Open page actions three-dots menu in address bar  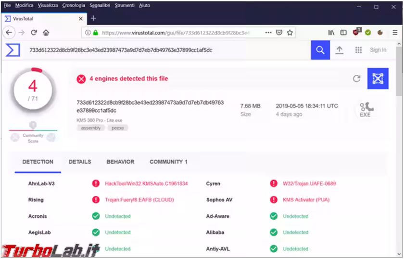tap(268, 33)
